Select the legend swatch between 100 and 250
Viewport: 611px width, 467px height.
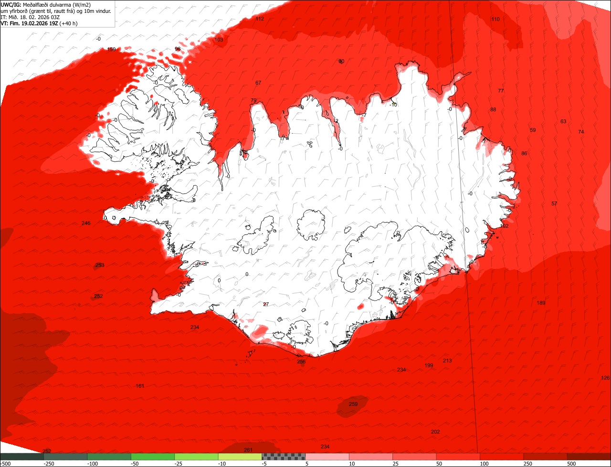[502, 456]
